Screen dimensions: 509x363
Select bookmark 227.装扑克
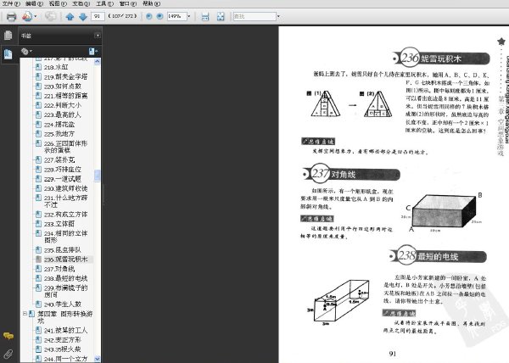tap(59, 159)
